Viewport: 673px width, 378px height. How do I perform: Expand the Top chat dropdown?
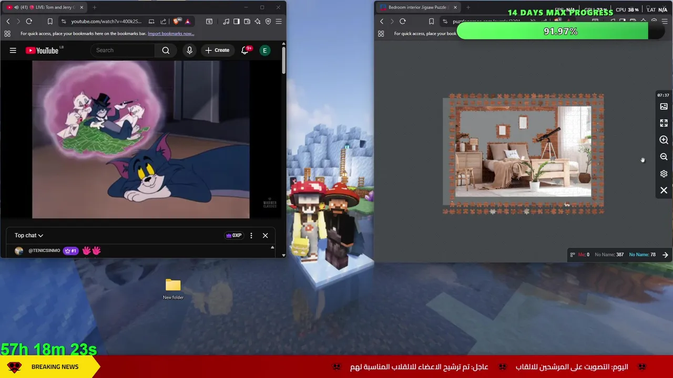(x=29, y=236)
